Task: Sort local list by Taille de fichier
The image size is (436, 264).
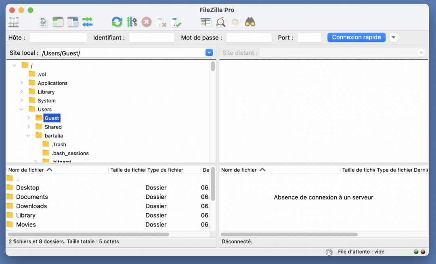Action: click(x=127, y=170)
